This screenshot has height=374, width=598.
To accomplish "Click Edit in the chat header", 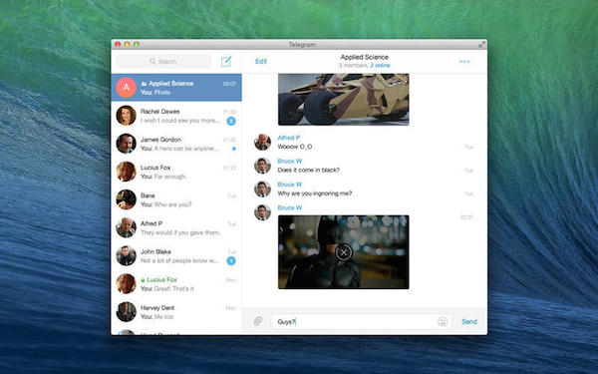I will 261,61.
